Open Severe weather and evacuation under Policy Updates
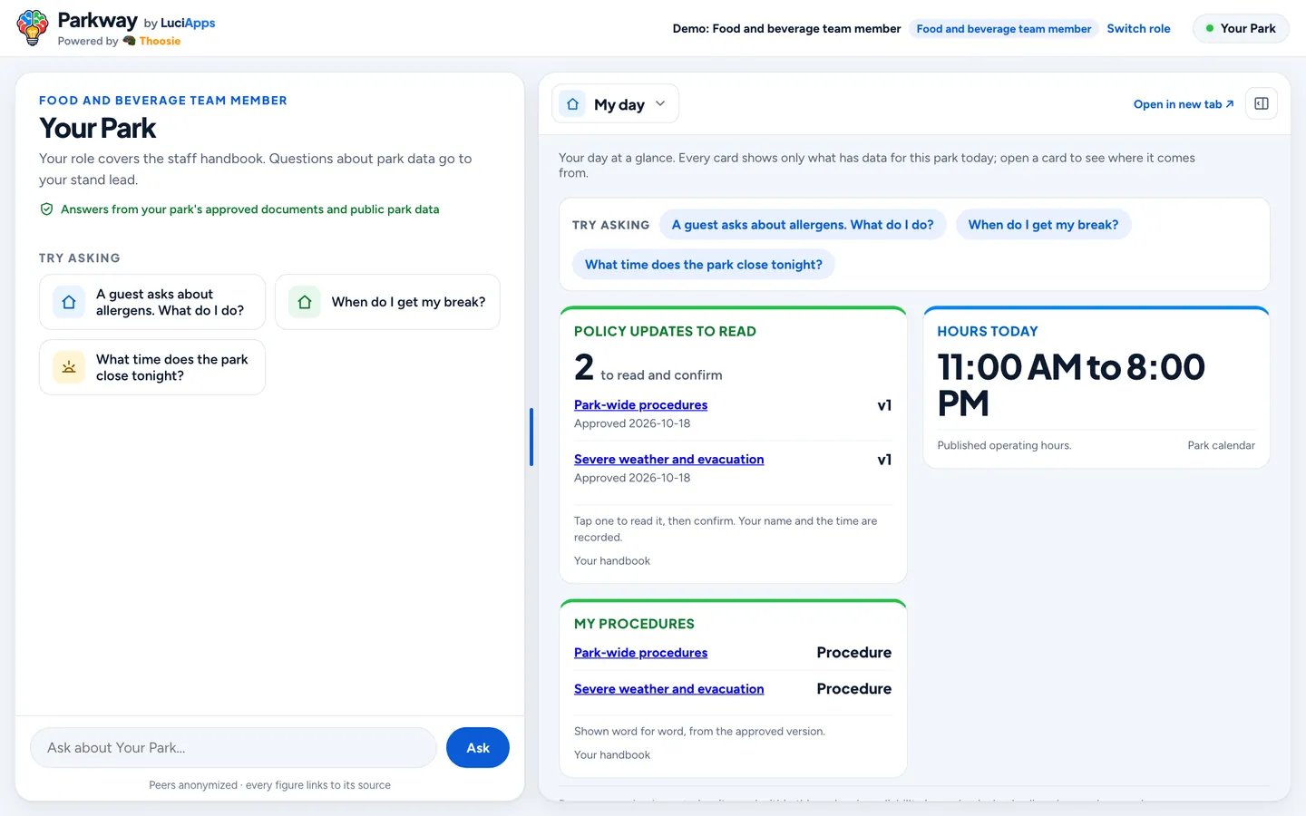 [x=668, y=460]
